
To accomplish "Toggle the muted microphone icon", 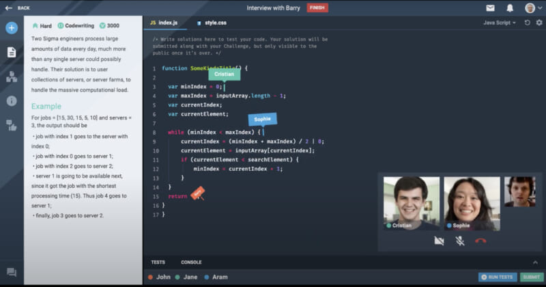I will 460,241.
